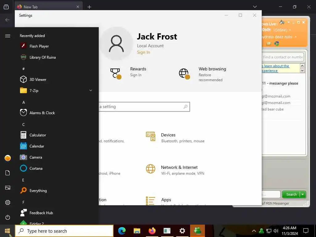
Task: Launch Library Of Ruina from Start menu
Action: point(56,57)
